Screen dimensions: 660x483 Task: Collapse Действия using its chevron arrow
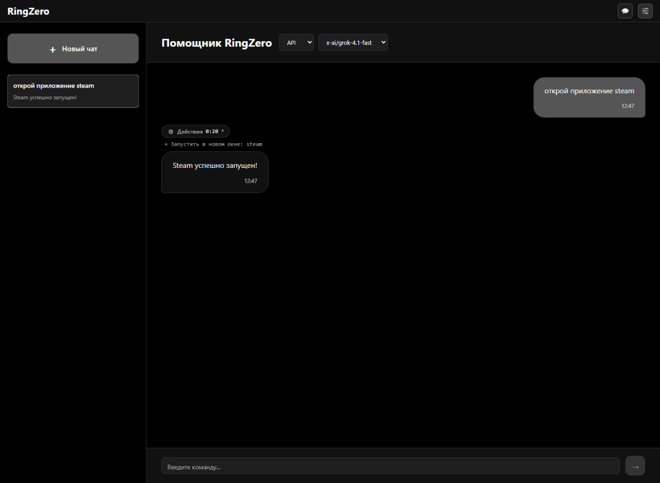coord(223,131)
